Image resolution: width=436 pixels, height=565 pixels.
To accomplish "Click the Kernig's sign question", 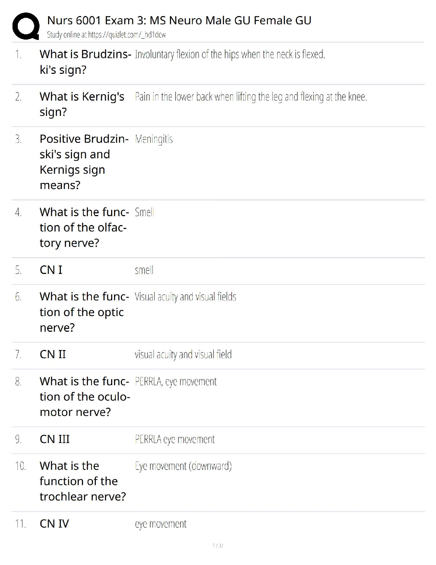I will pos(82,104).
